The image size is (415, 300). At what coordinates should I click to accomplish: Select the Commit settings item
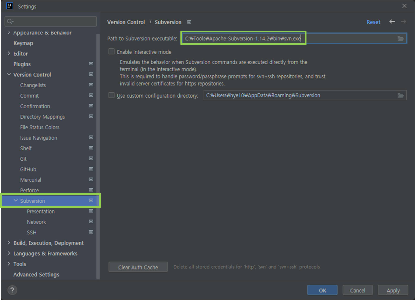(29, 96)
